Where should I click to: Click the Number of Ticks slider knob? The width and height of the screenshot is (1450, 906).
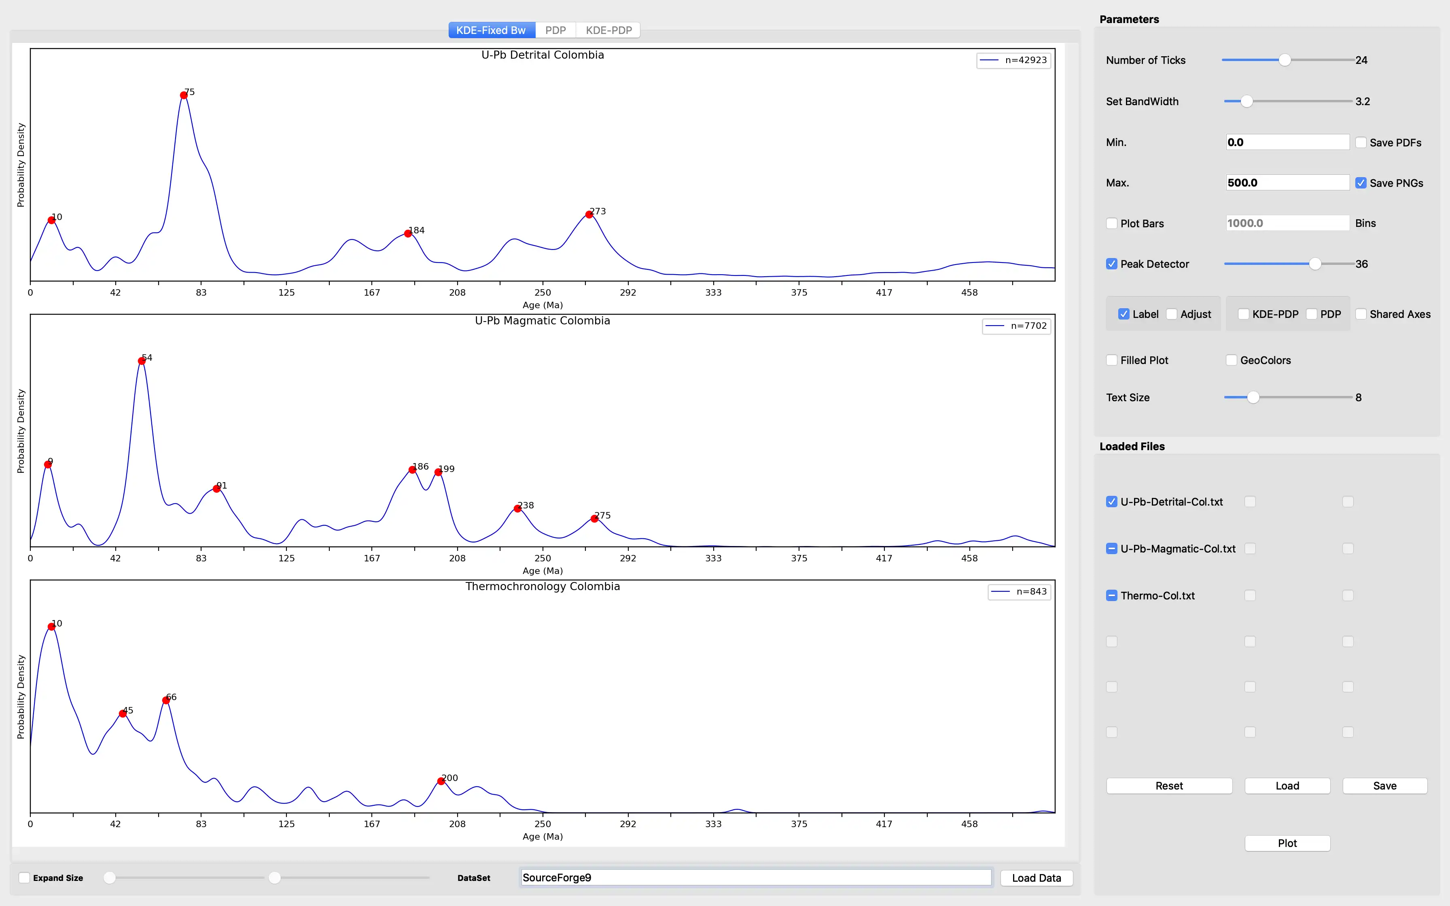tap(1285, 60)
